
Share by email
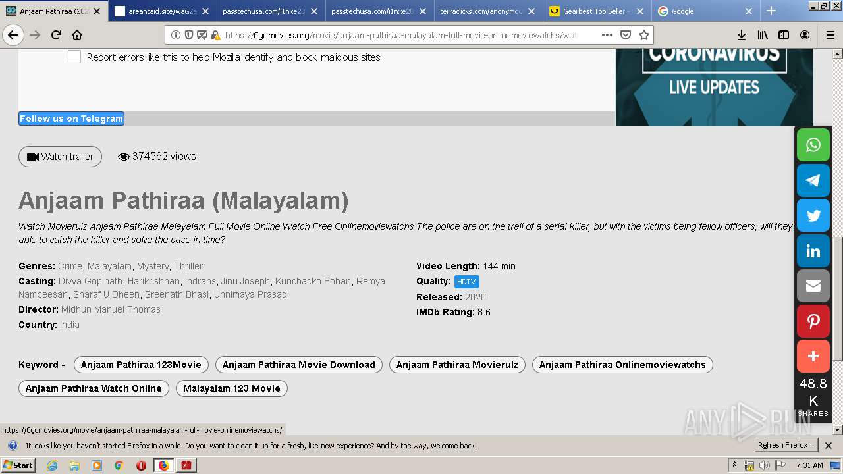click(x=813, y=286)
